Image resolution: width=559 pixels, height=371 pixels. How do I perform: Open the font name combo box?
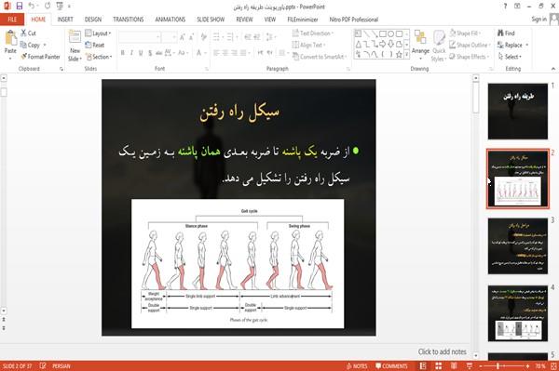point(140,37)
